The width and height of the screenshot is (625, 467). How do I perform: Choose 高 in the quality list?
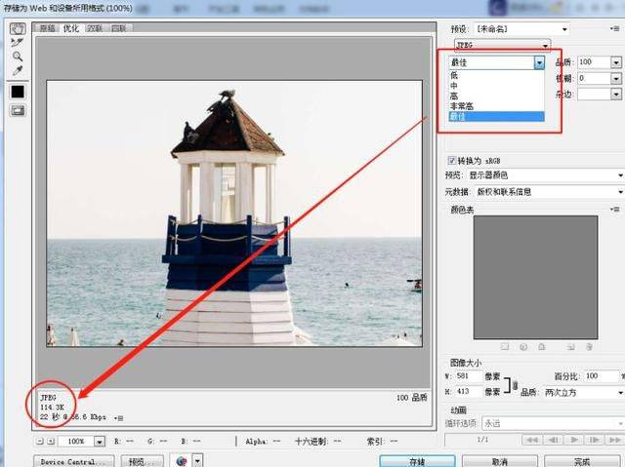(497, 96)
